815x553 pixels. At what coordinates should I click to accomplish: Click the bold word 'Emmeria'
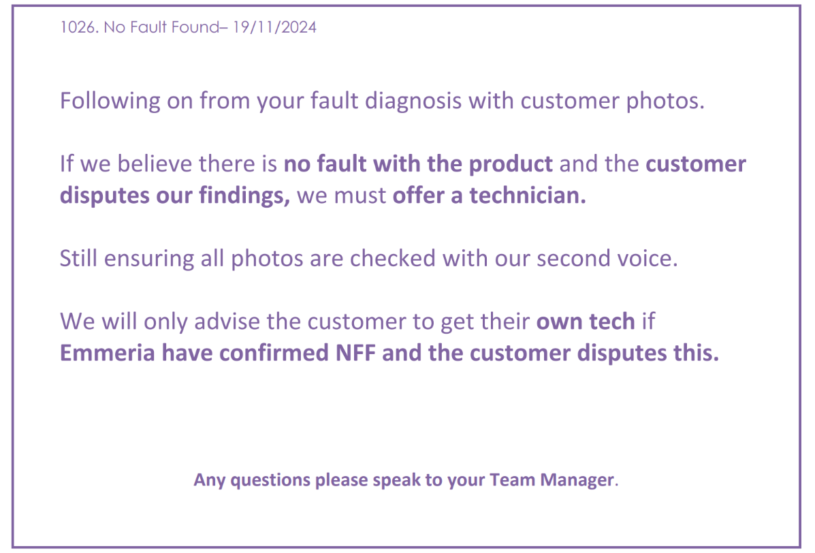click(107, 353)
